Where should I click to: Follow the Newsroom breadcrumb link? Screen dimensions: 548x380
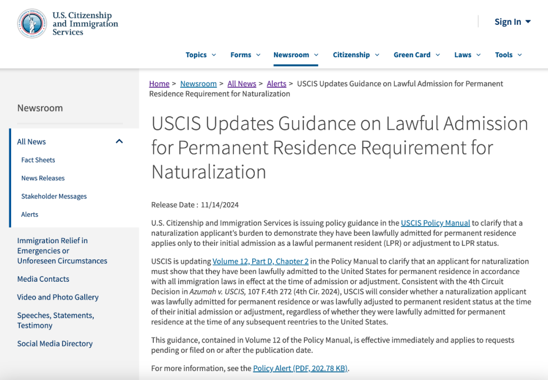pyautogui.click(x=198, y=84)
